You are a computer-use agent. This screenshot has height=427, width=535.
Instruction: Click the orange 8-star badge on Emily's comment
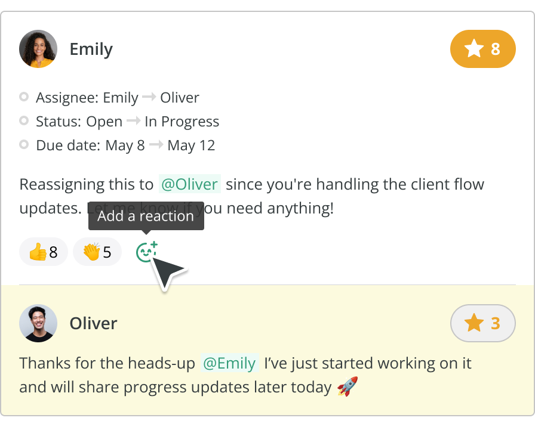(482, 48)
